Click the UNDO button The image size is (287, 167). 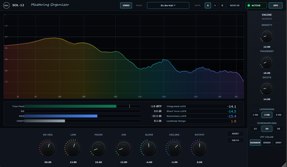[x=126, y=5]
